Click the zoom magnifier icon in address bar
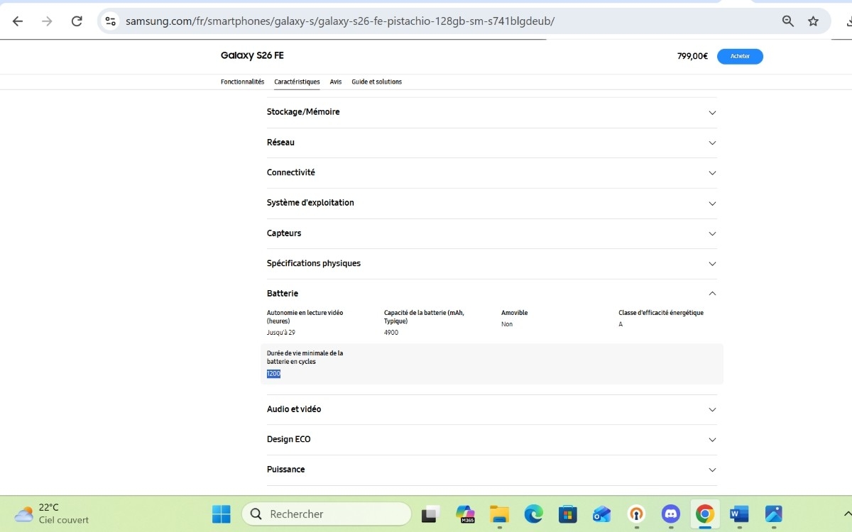The image size is (852, 532). (x=788, y=21)
